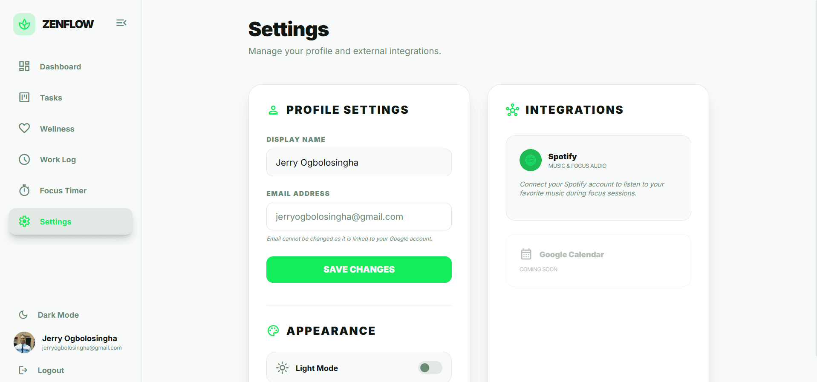Select the Google Calendar integration card
The image size is (817, 382).
(598, 260)
